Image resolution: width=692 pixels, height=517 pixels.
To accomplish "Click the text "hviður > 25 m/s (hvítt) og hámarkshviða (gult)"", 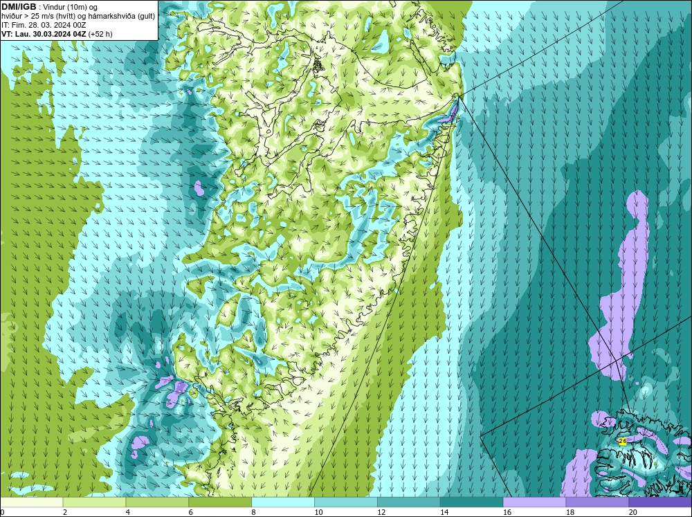I will click(x=78, y=17).
